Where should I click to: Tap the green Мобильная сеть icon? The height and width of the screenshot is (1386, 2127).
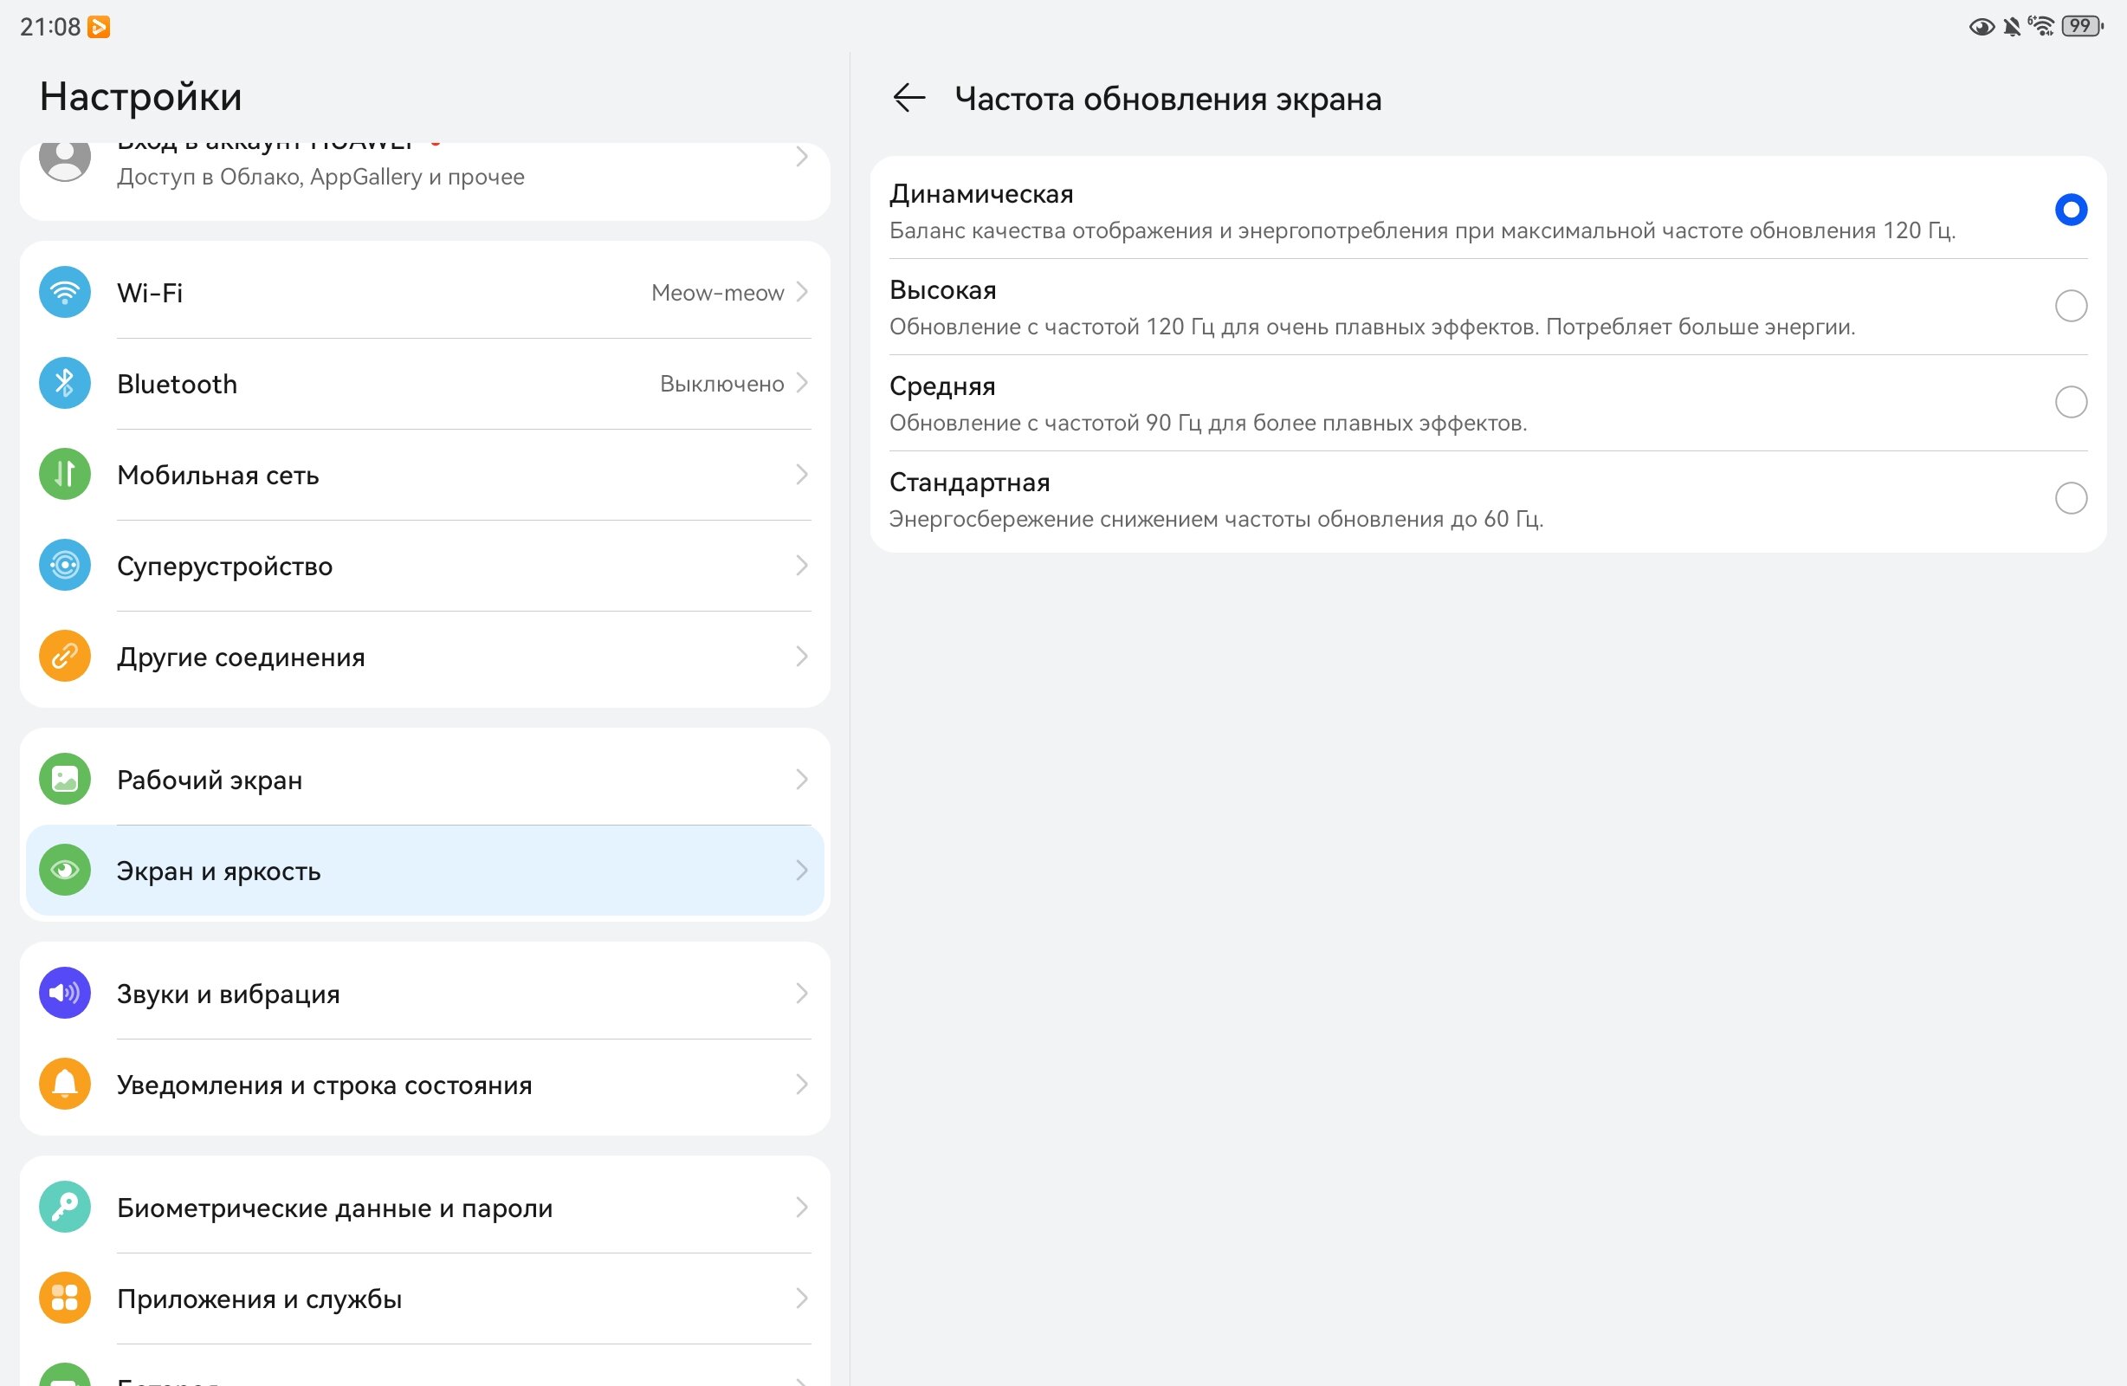click(x=64, y=475)
